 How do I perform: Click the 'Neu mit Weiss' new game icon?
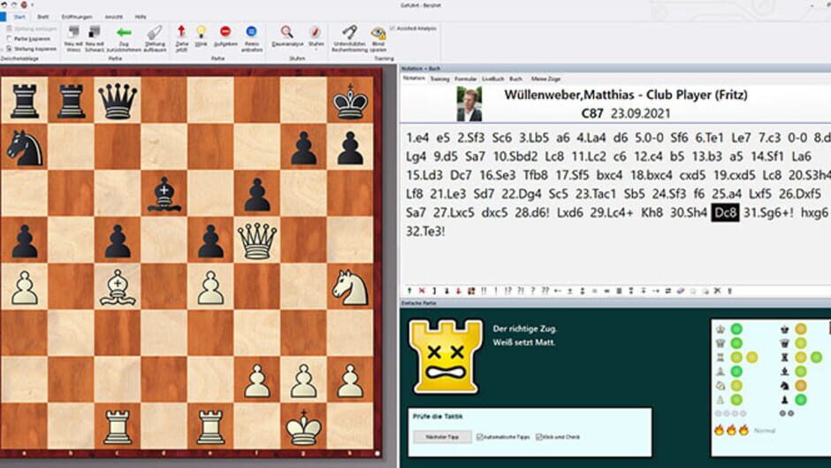pos(74,35)
